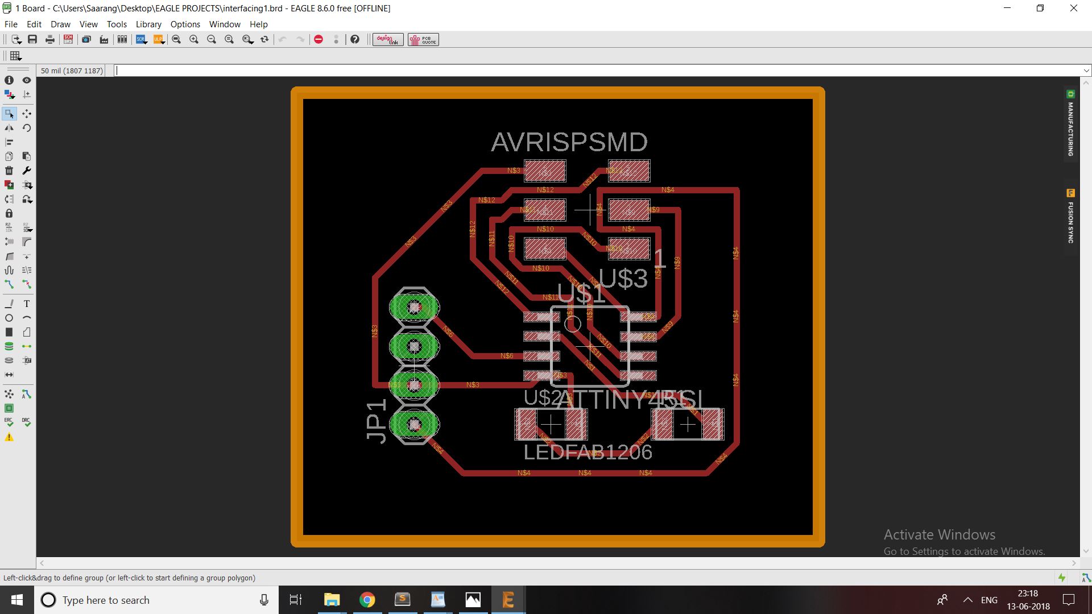
Task: Open the Help menu
Action: [x=258, y=24]
